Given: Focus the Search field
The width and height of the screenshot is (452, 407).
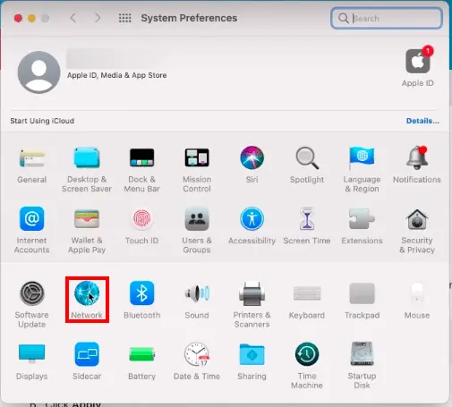Looking at the screenshot, I should tap(387, 18).
